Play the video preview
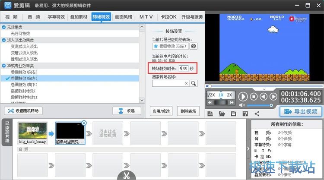The height and width of the screenshot is (180, 324). 243,97
